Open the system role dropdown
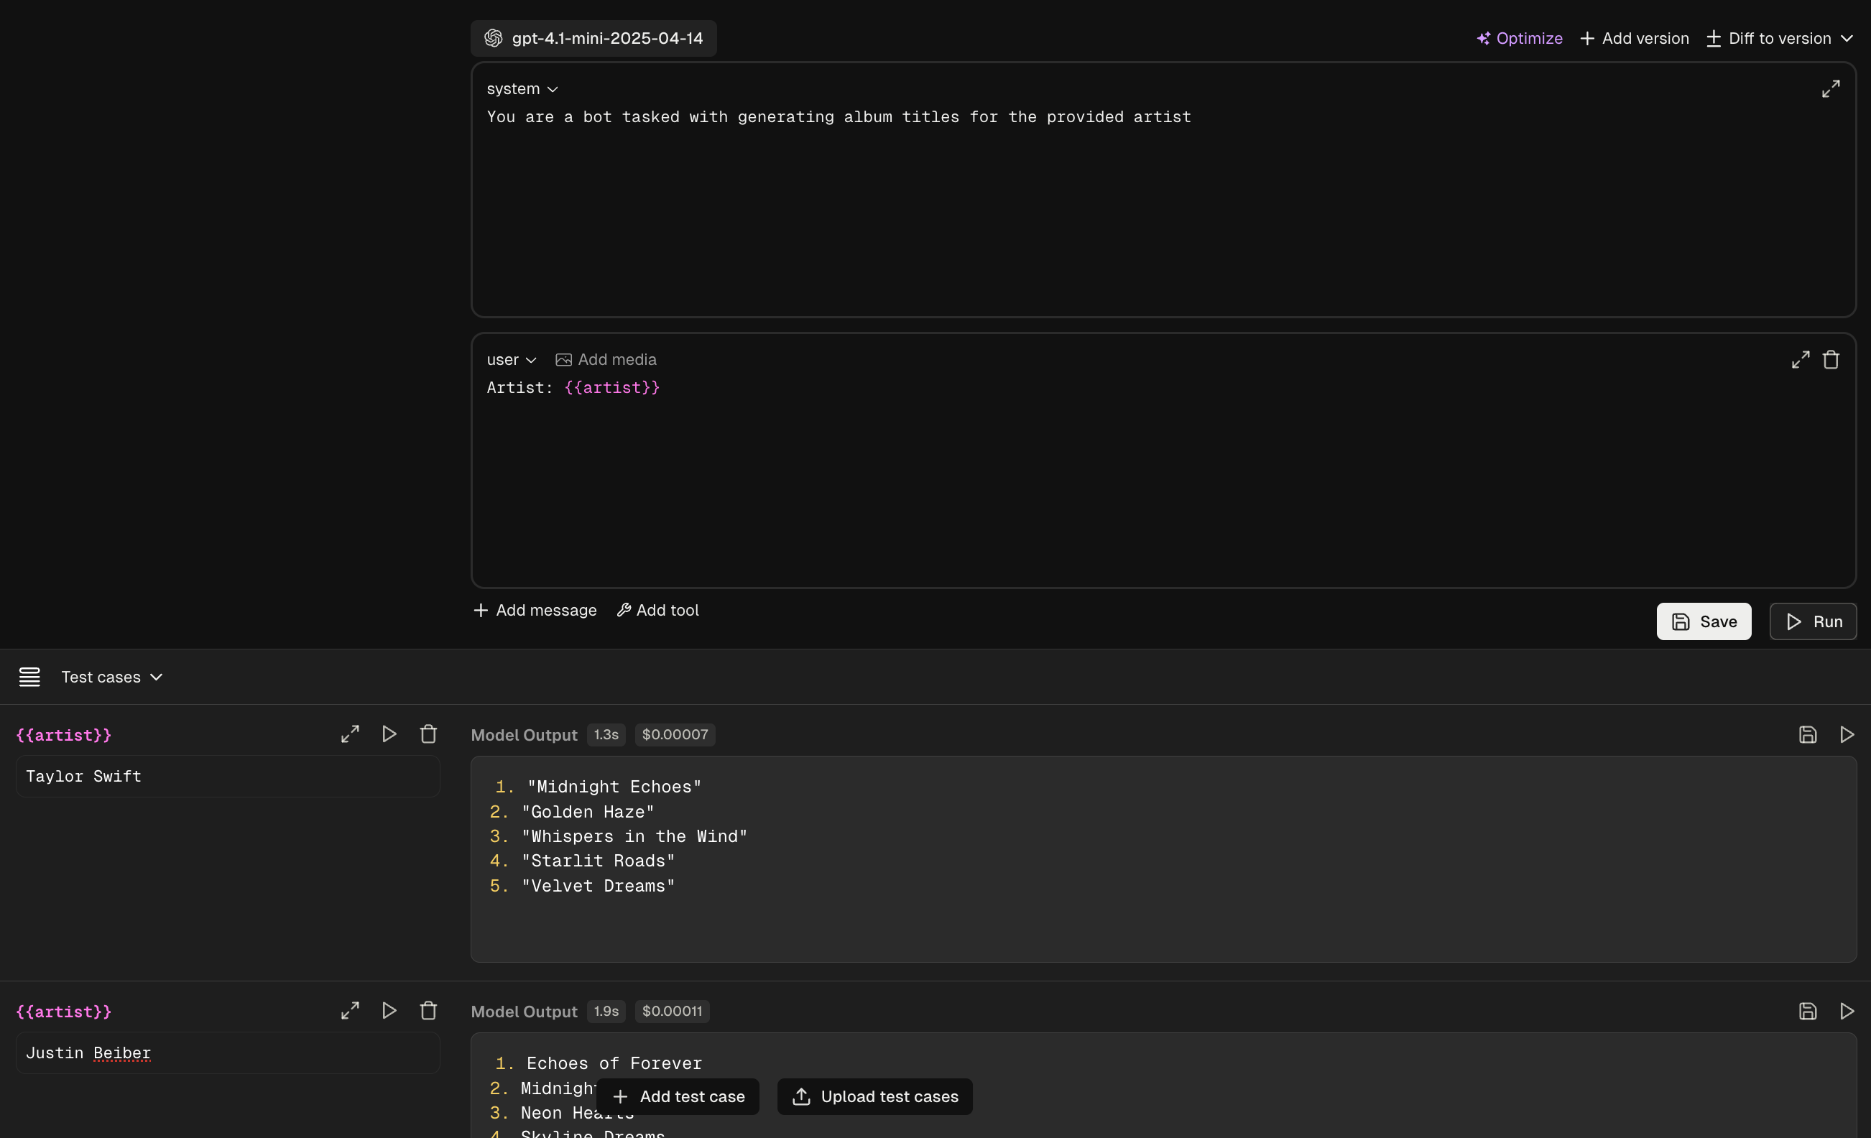The height and width of the screenshot is (1138, 1871). 522,89
